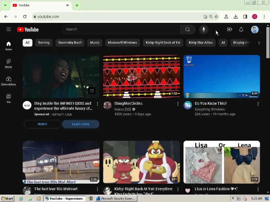Open options for The last true 90s Walmart
The height and width of the screenshot is (202, 270).
tap(98, 189)
